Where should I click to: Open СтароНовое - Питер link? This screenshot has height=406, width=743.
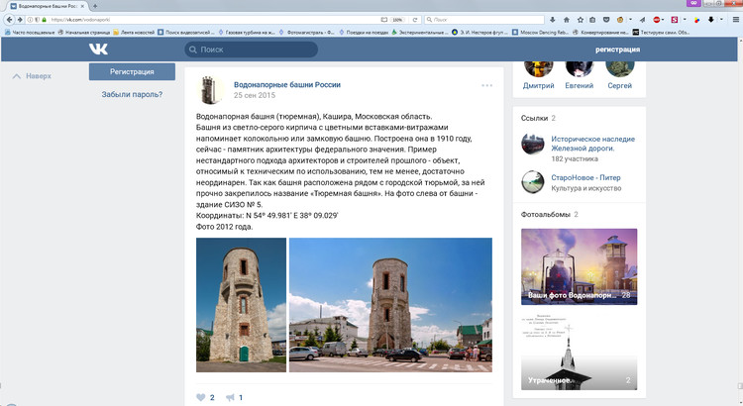pyautogui.click(x=585, y=177)
